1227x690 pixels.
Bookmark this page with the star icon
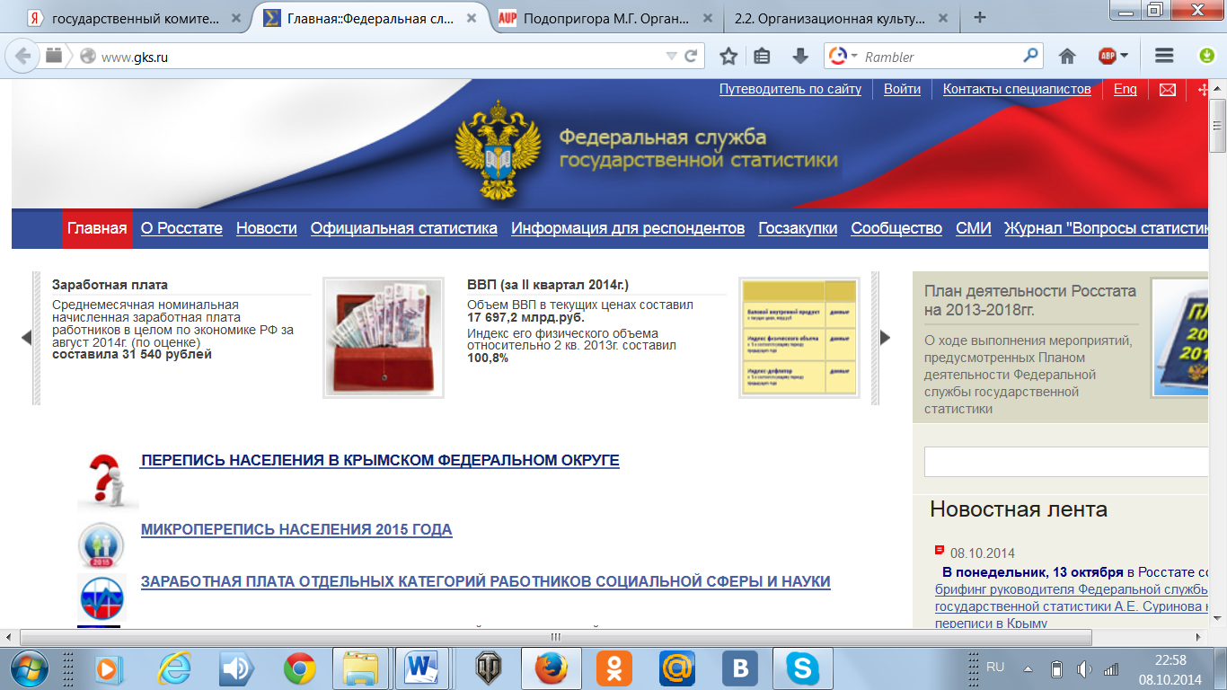728,56
